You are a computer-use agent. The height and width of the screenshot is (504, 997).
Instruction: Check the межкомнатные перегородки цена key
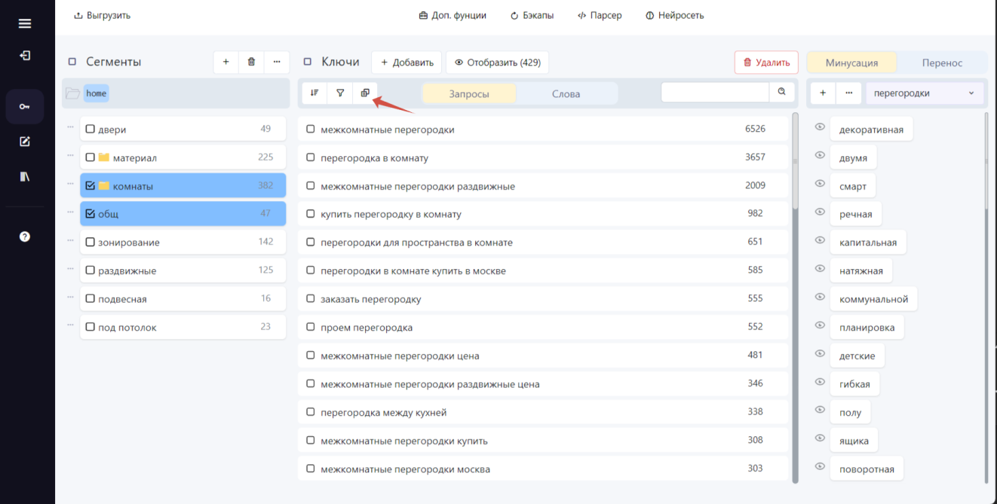311,356
